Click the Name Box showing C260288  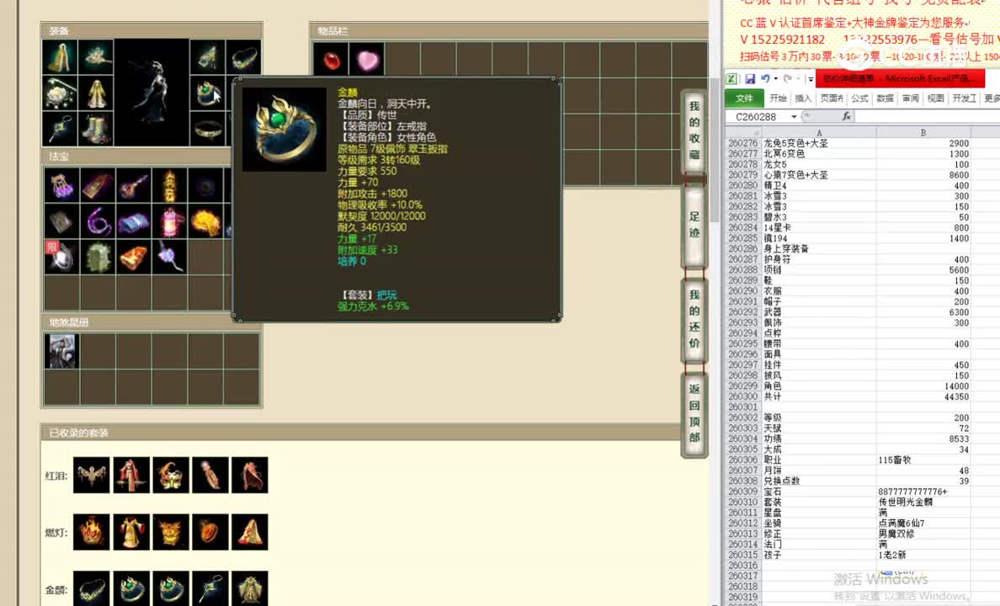pos(757,117)
